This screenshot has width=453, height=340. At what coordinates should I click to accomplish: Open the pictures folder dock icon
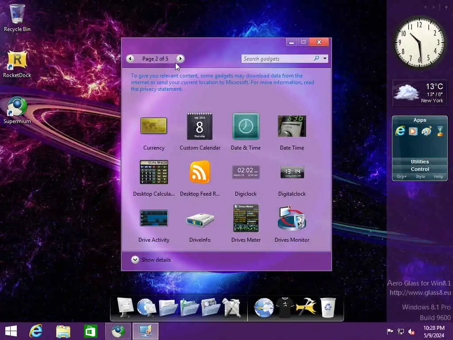tap(210, 308)
